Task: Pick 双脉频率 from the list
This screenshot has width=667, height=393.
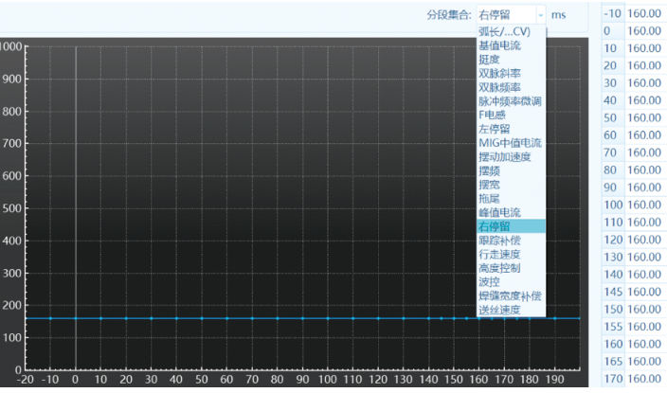Action: (498, 87)
